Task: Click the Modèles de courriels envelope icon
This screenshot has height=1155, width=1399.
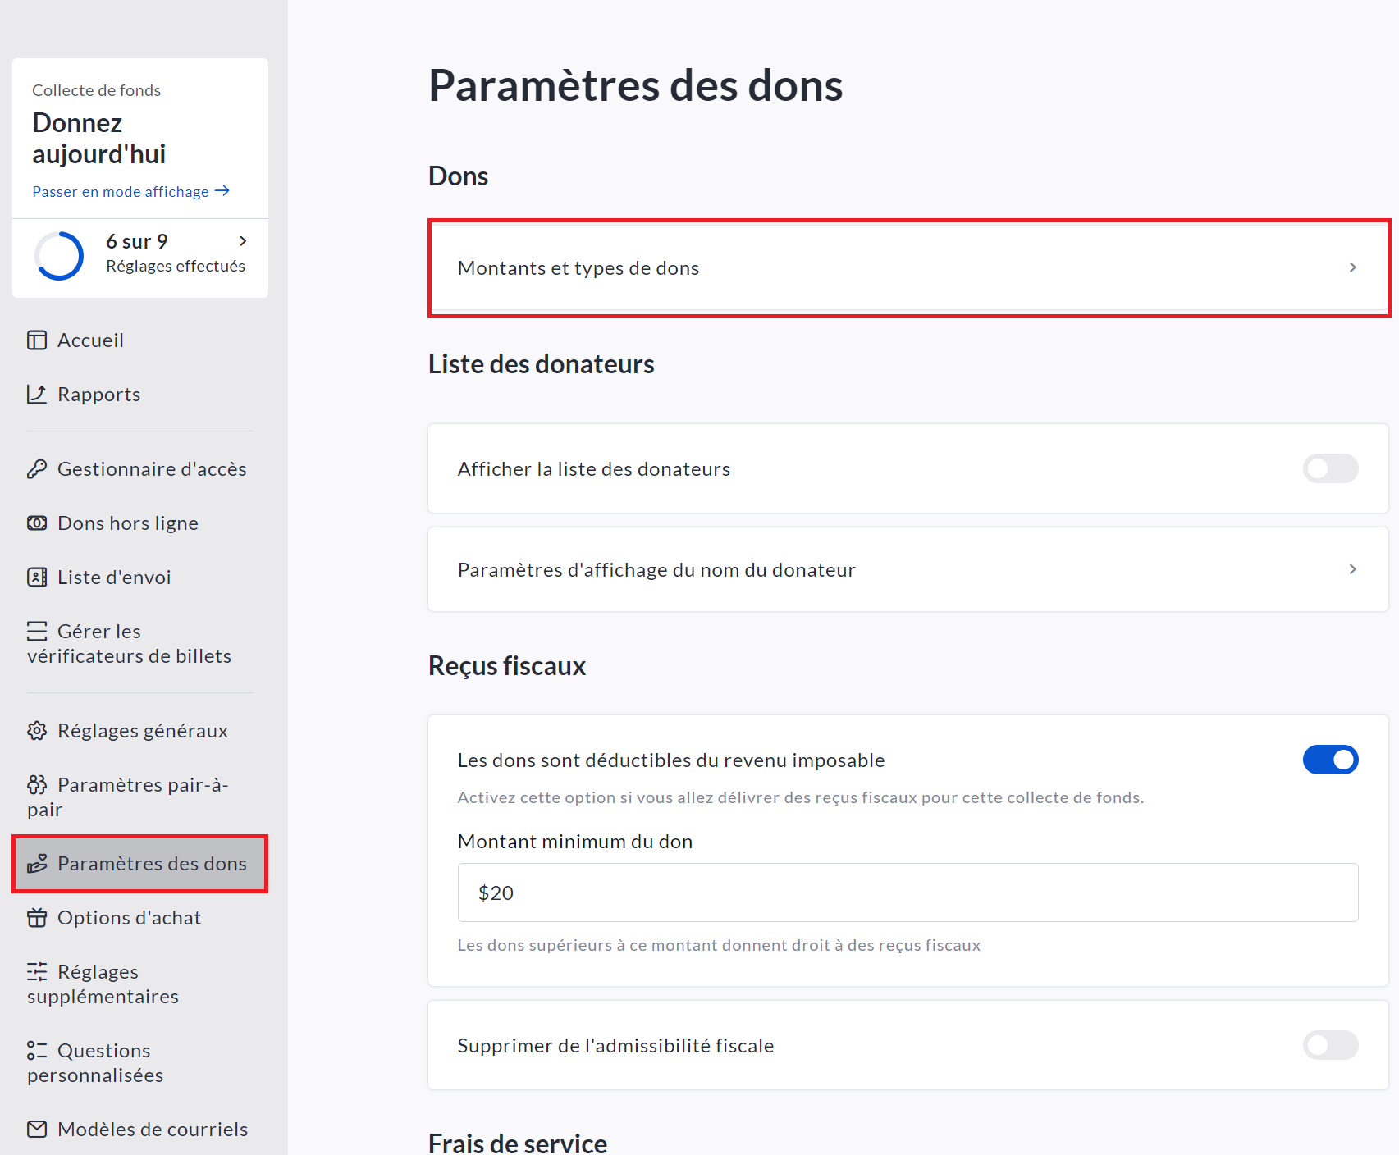Action: [x=37, y=1130]
